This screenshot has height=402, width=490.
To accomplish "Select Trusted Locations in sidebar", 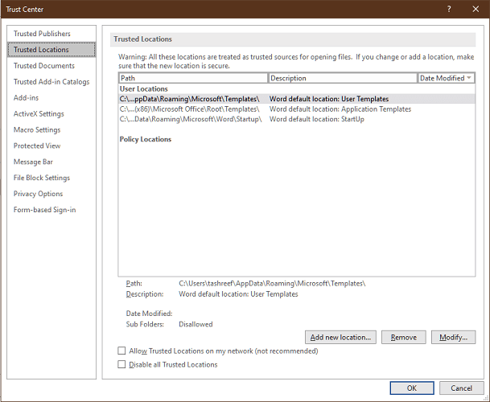I will click(51, 50).
